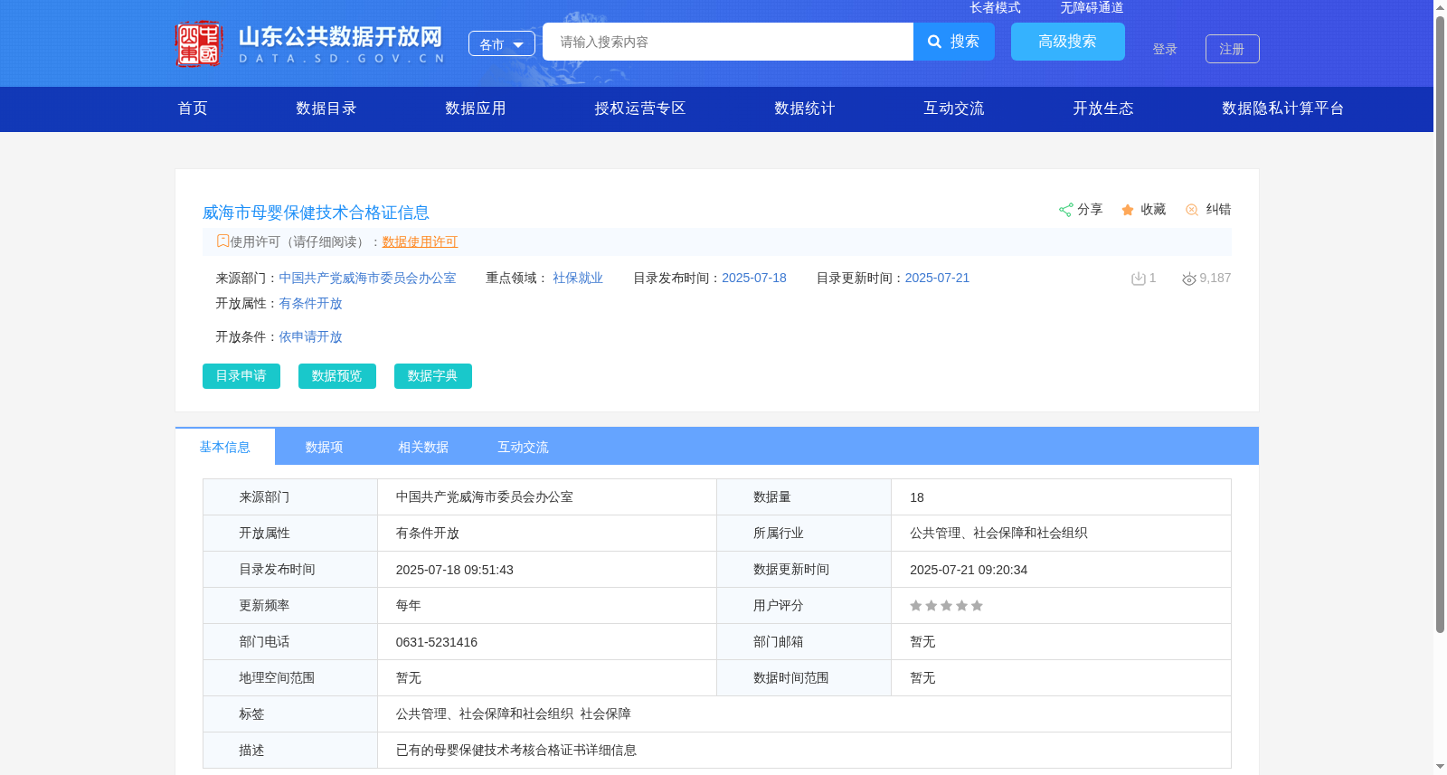Click the Shandong data portal logo
This screenshot has width=1447, height=775.
pos(310,43)
